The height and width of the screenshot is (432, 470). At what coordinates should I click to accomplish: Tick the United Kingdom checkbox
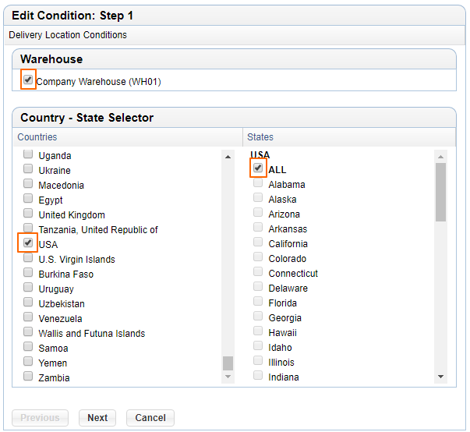click(x=28, y=213)
